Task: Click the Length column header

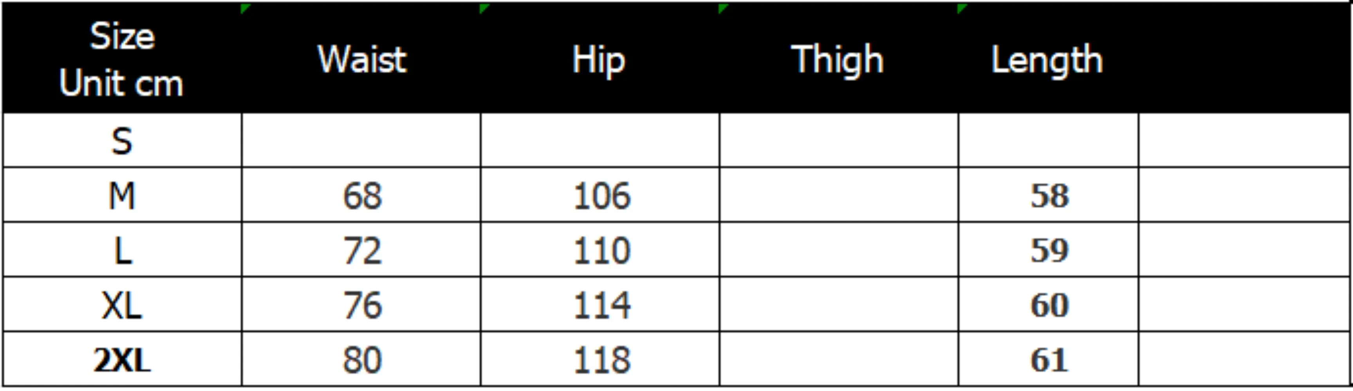Action: pos(1047,59)
